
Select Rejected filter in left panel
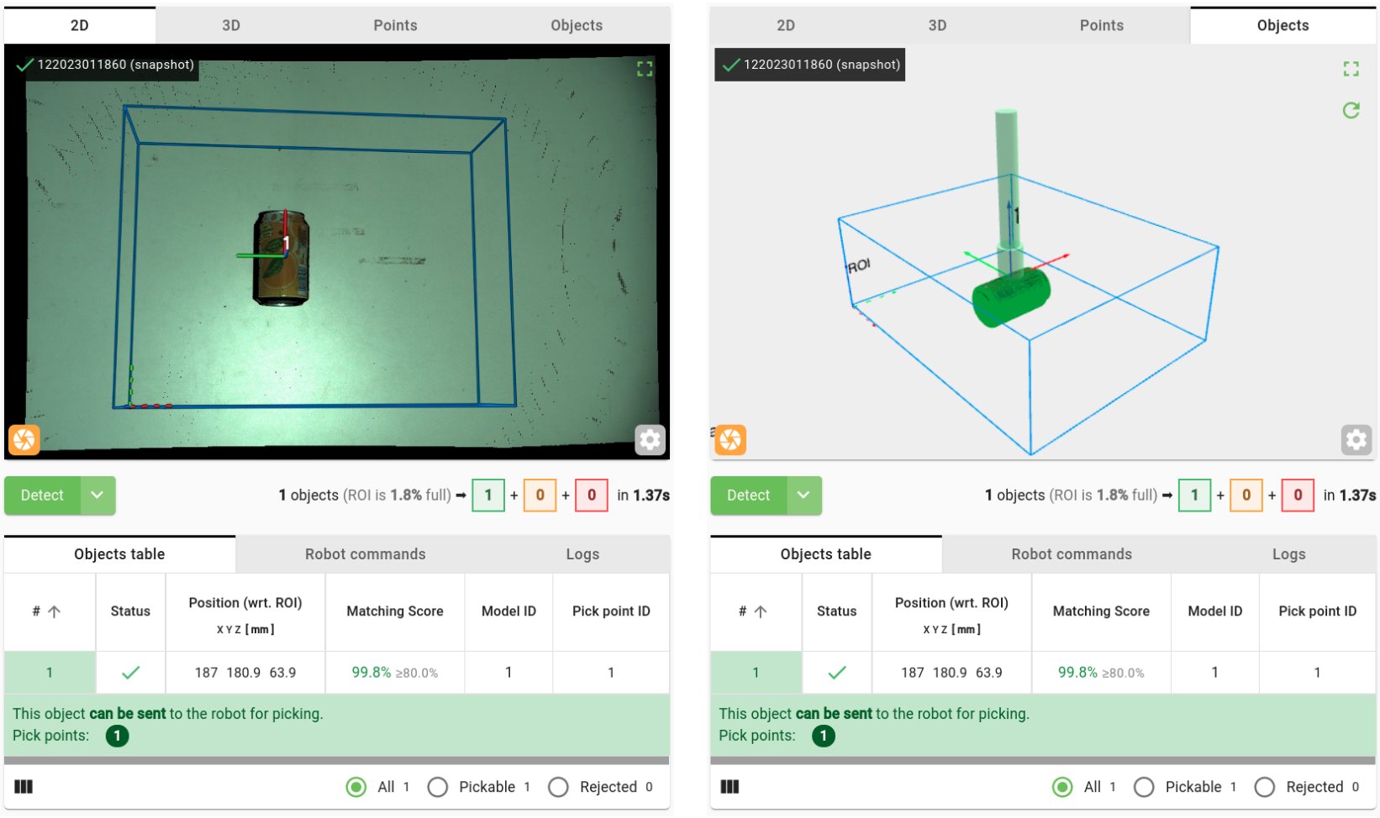pyautogui.click(x=558, y=787)
